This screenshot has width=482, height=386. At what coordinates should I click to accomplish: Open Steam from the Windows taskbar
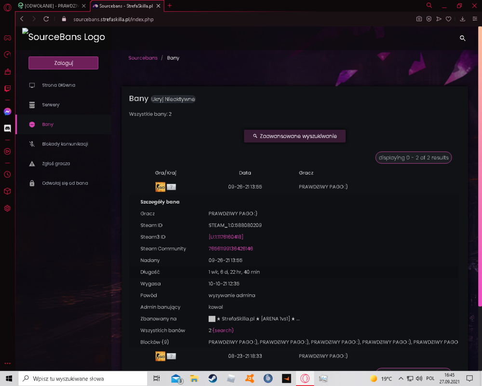213,378
